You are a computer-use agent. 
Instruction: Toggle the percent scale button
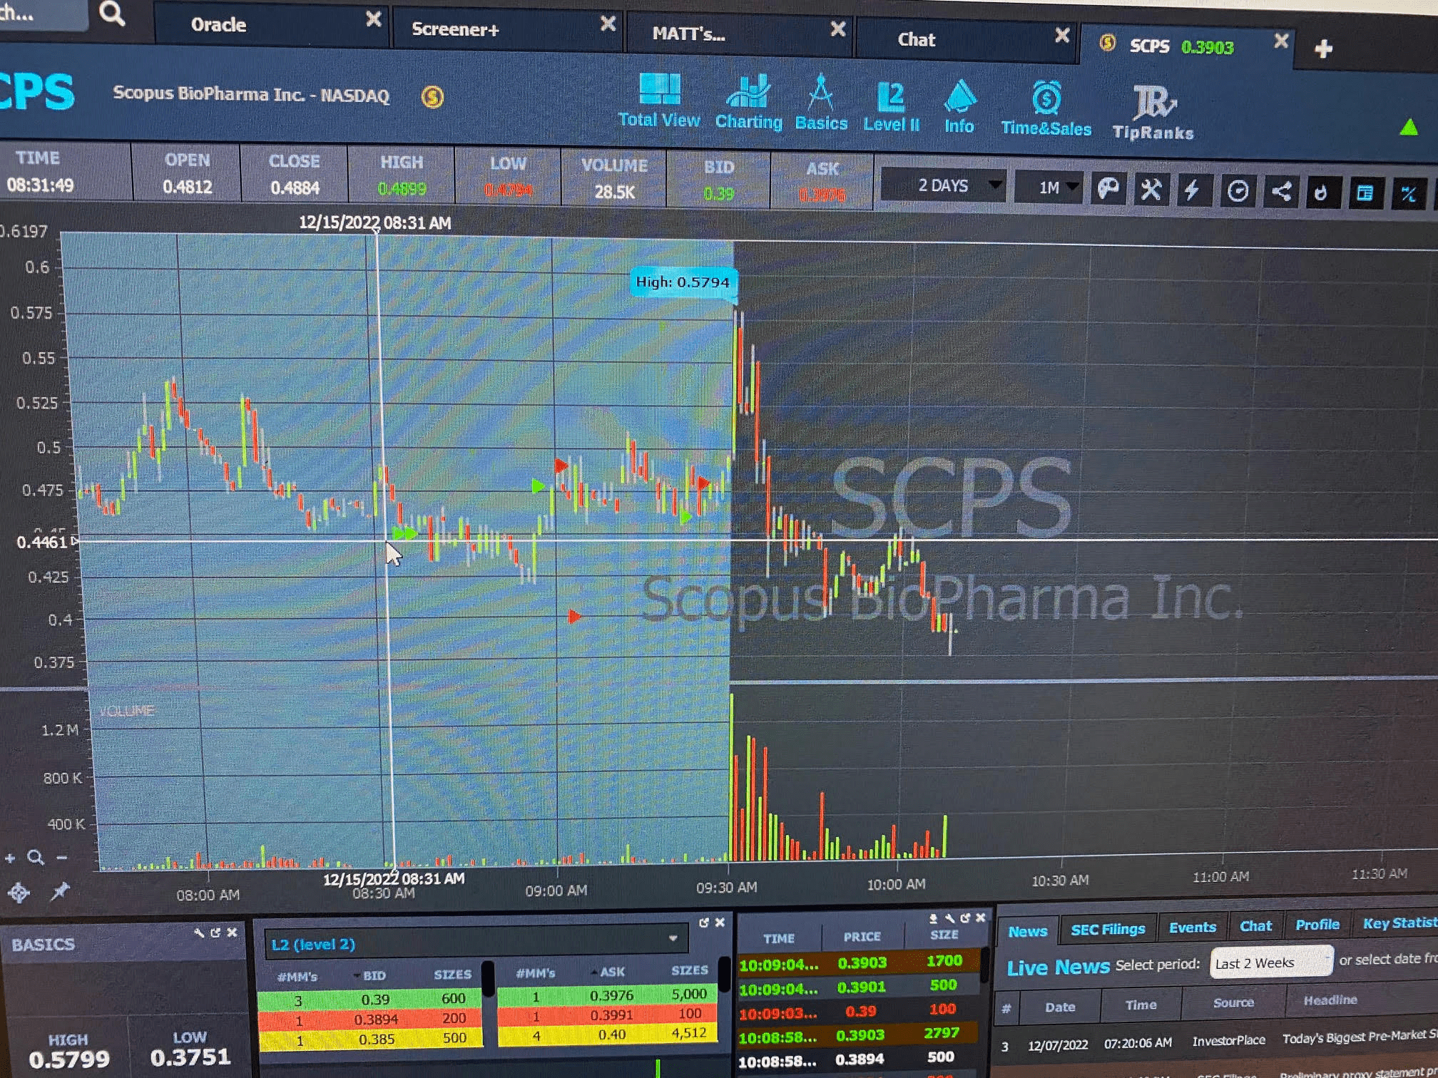click(x=1408, y=193)
